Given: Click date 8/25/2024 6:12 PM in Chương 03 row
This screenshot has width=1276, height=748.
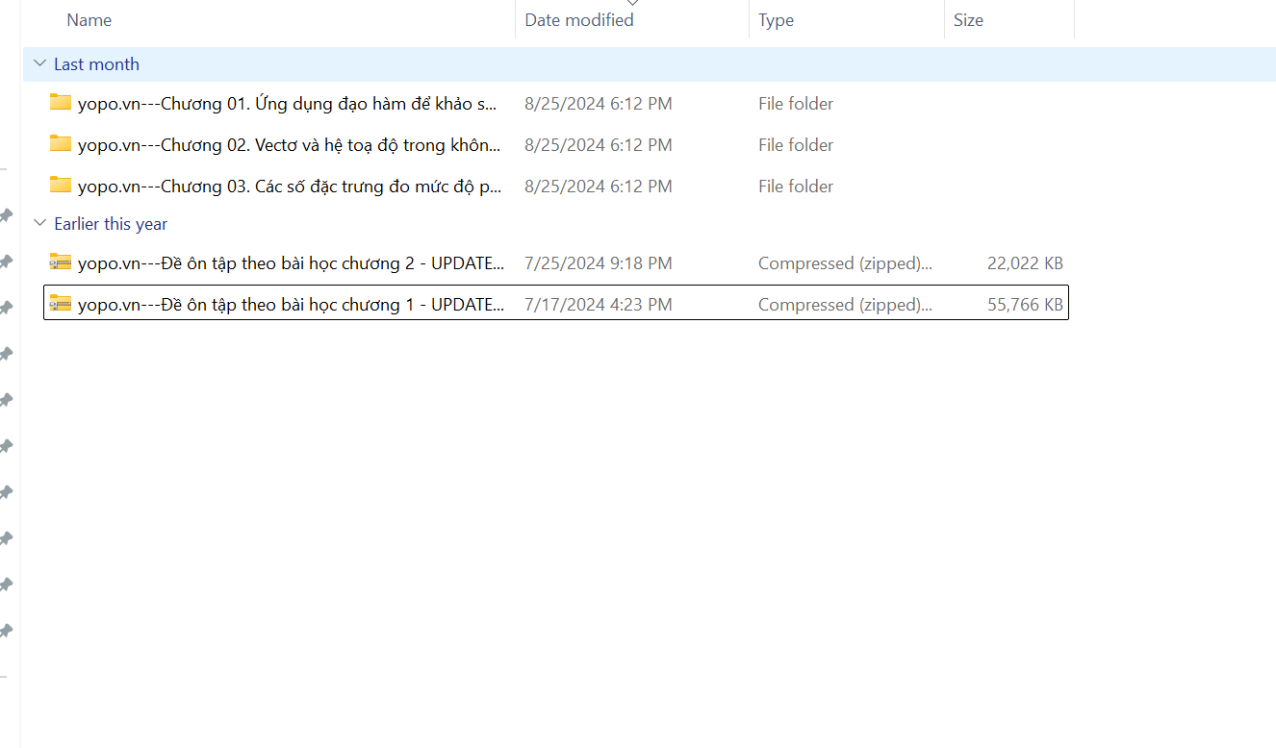Looking at the screenshot, I should click(x=598, y=187).
